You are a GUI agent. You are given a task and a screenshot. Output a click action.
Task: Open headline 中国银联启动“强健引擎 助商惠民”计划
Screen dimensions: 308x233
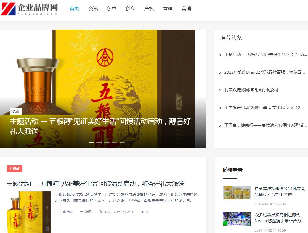(264, 108)
